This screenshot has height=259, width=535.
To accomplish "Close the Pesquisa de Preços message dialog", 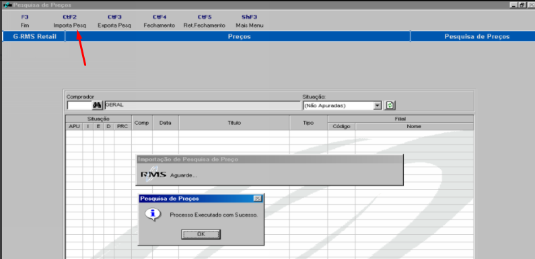I will pos(258,199).
